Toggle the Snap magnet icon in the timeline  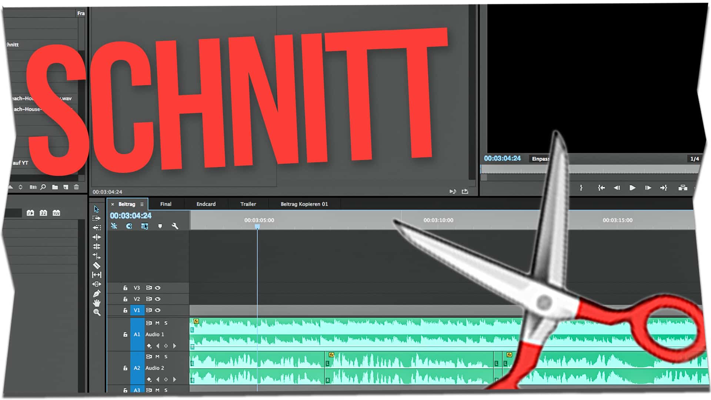click(129, 226)
